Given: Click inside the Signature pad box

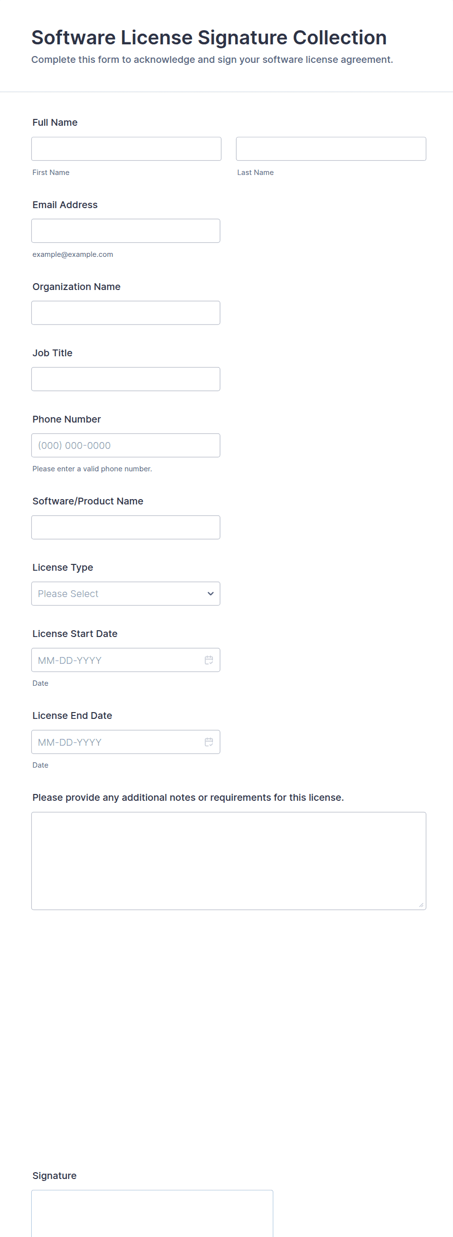Looking at the screenshot, I should (152, 1213).
